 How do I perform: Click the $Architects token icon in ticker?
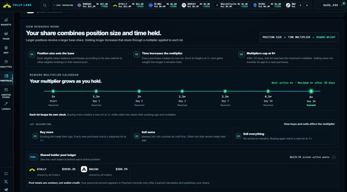tap(217, 5)
